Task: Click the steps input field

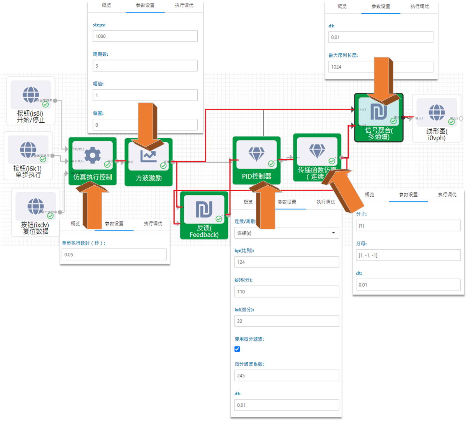Action: (145, 36)
